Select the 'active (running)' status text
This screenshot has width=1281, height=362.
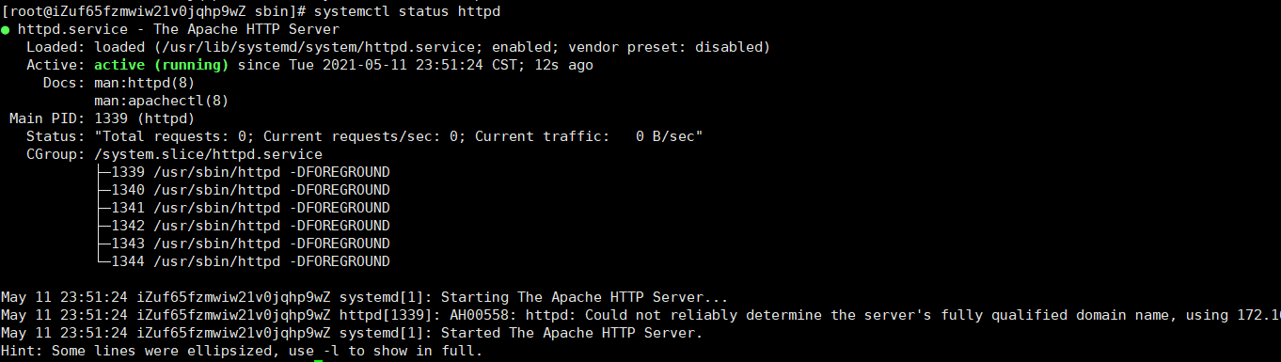click(162, 65)
